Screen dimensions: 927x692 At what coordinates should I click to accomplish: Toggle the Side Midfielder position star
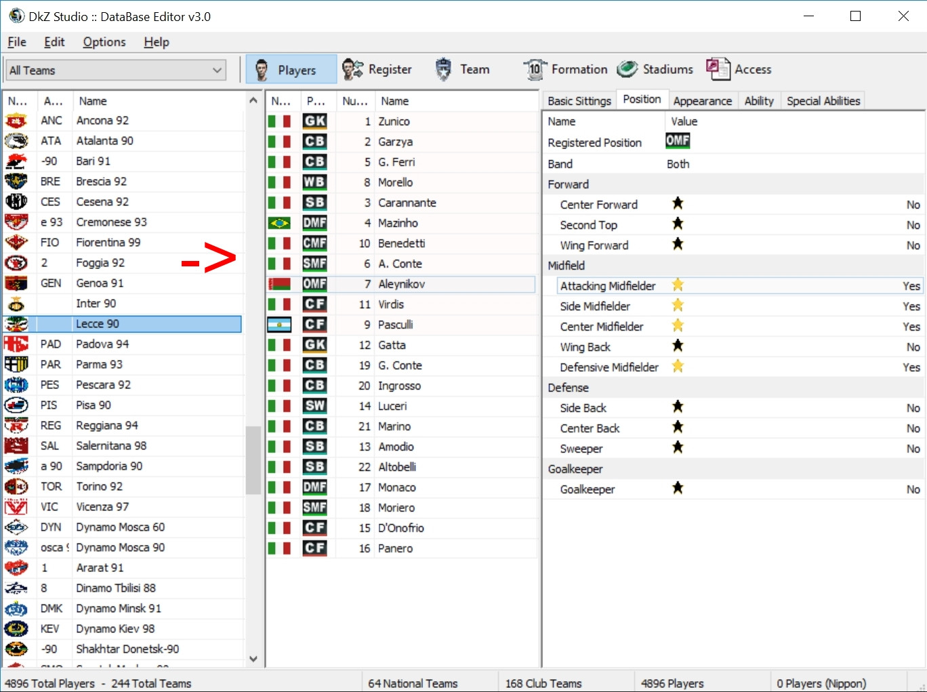[x=678, y=305]
